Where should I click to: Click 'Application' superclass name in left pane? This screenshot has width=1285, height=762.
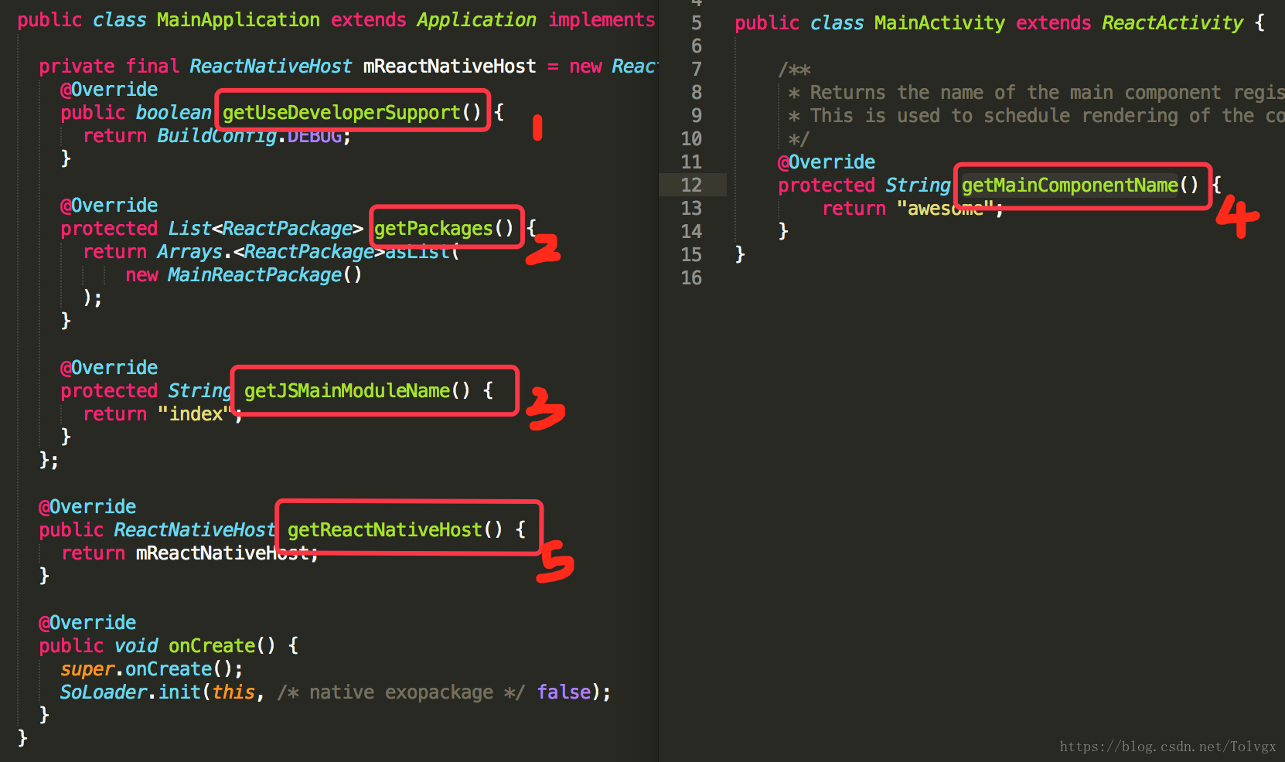point(476,20)
